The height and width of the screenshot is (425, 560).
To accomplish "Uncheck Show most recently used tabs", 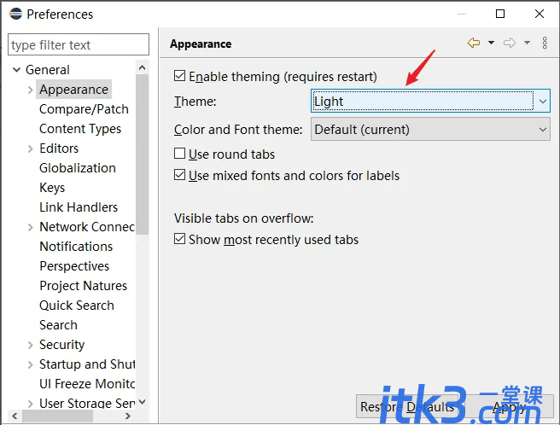I will point(179,239).
